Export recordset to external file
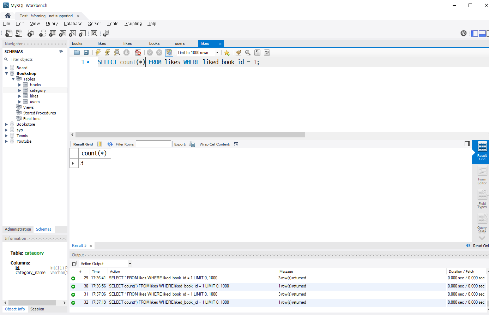 click(x=192, y=144)
